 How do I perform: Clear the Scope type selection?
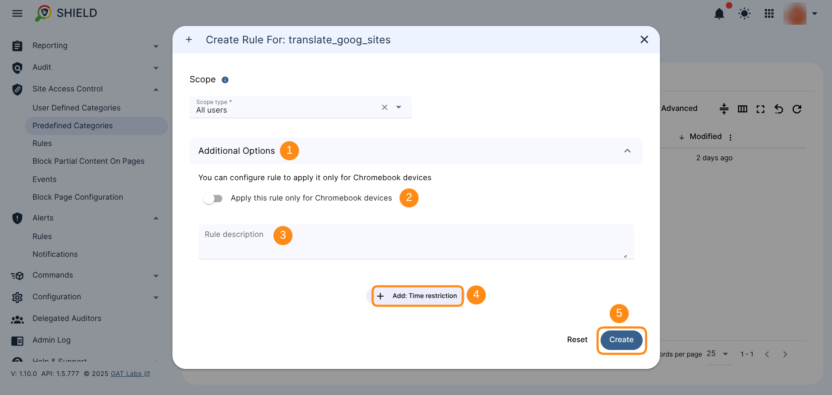tap(384, 107)
